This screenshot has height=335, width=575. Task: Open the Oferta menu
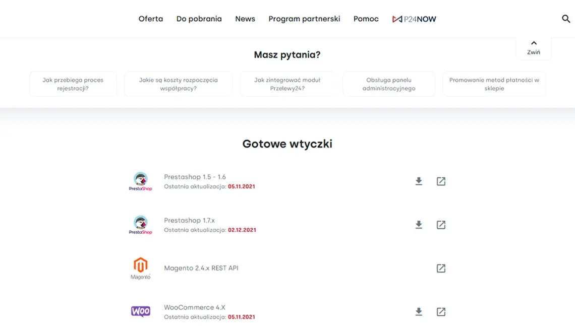pos(151,19)
